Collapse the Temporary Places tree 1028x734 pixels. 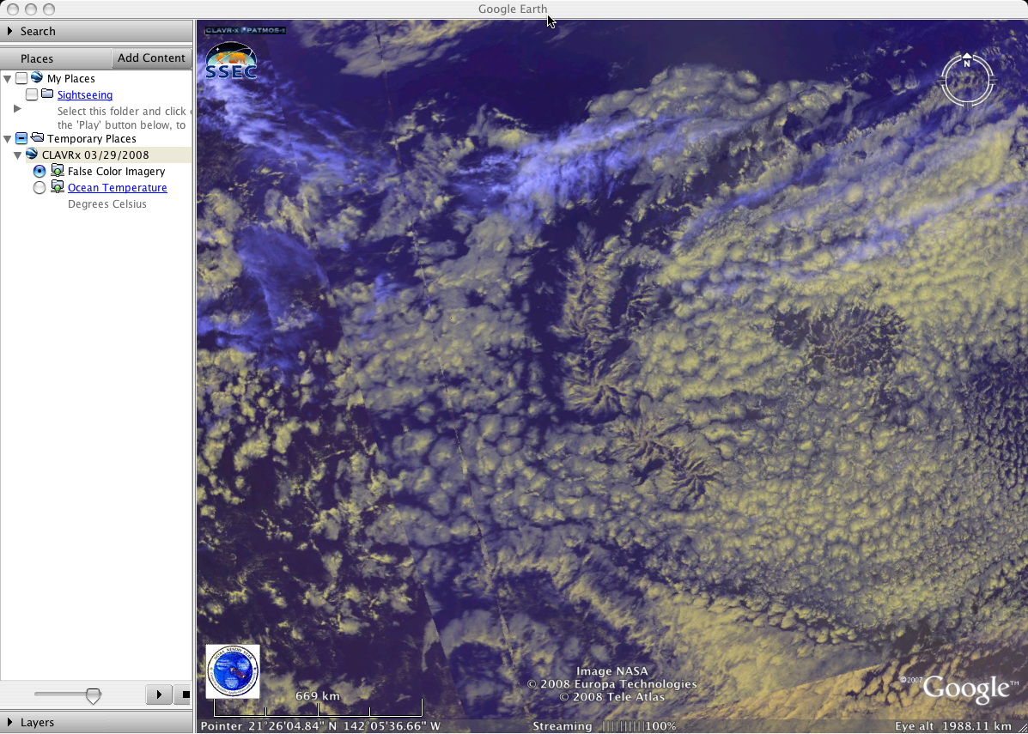8,139
